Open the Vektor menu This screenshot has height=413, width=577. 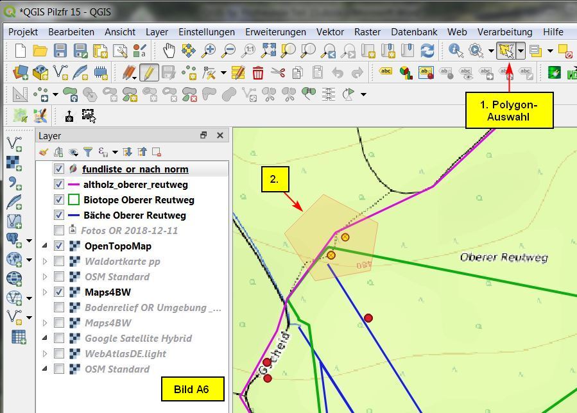click(330, 31)
